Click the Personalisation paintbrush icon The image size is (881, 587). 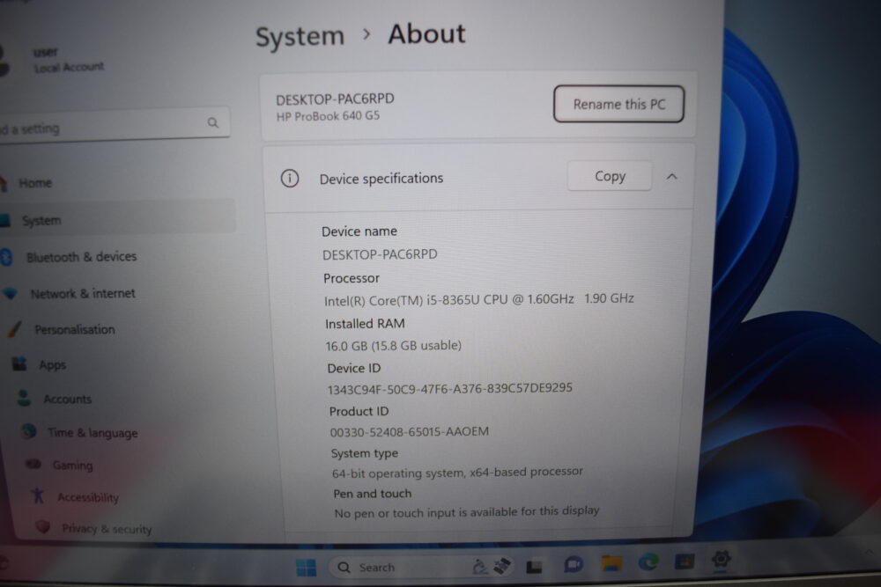pos(15,329)
